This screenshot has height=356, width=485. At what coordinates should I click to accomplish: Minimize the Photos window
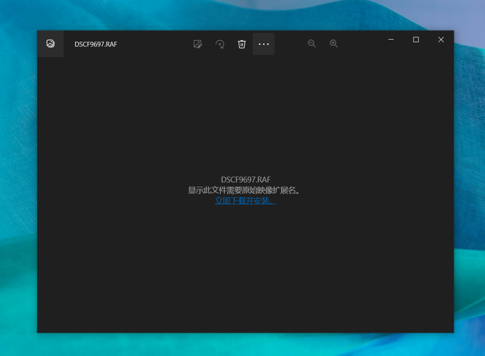391,40
